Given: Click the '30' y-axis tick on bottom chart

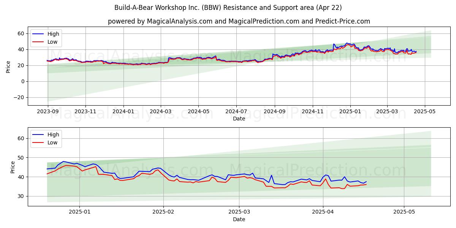Looking at the screenshot, I should (21, 196).
